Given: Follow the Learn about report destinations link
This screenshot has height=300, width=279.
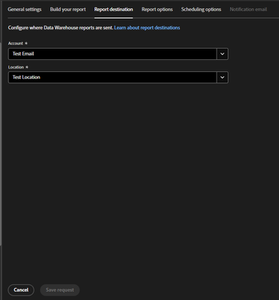Looking at the screenshot, I should coord(147,28).
